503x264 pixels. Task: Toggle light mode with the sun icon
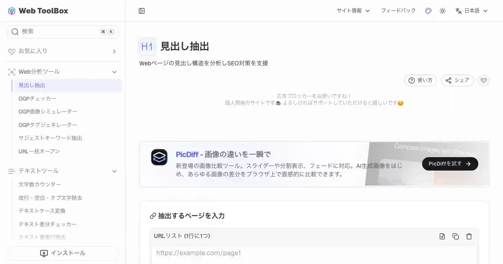click(442, 11)
